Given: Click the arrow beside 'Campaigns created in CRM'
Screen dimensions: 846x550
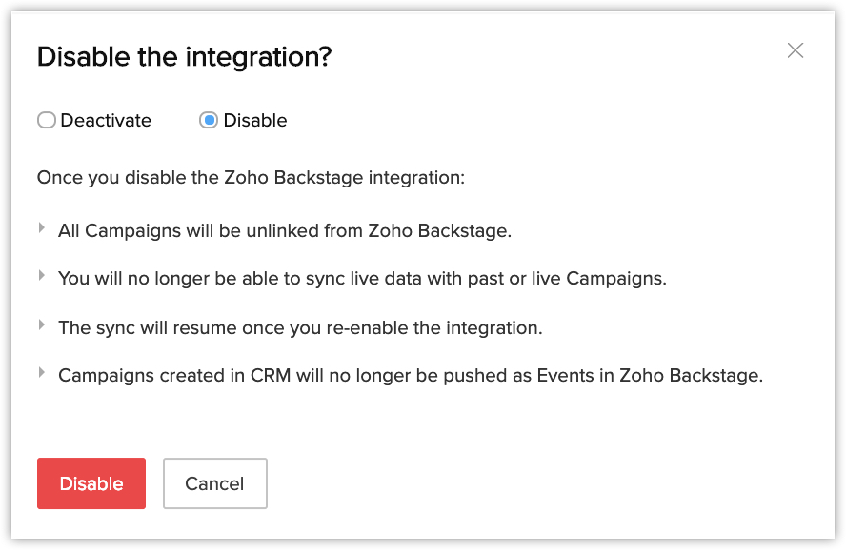Looking at the screenshot, I should 42,373.
